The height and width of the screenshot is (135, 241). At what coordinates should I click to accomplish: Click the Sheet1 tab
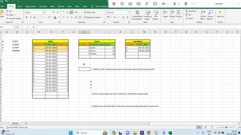pyautogui.click(x=15, y=123)
